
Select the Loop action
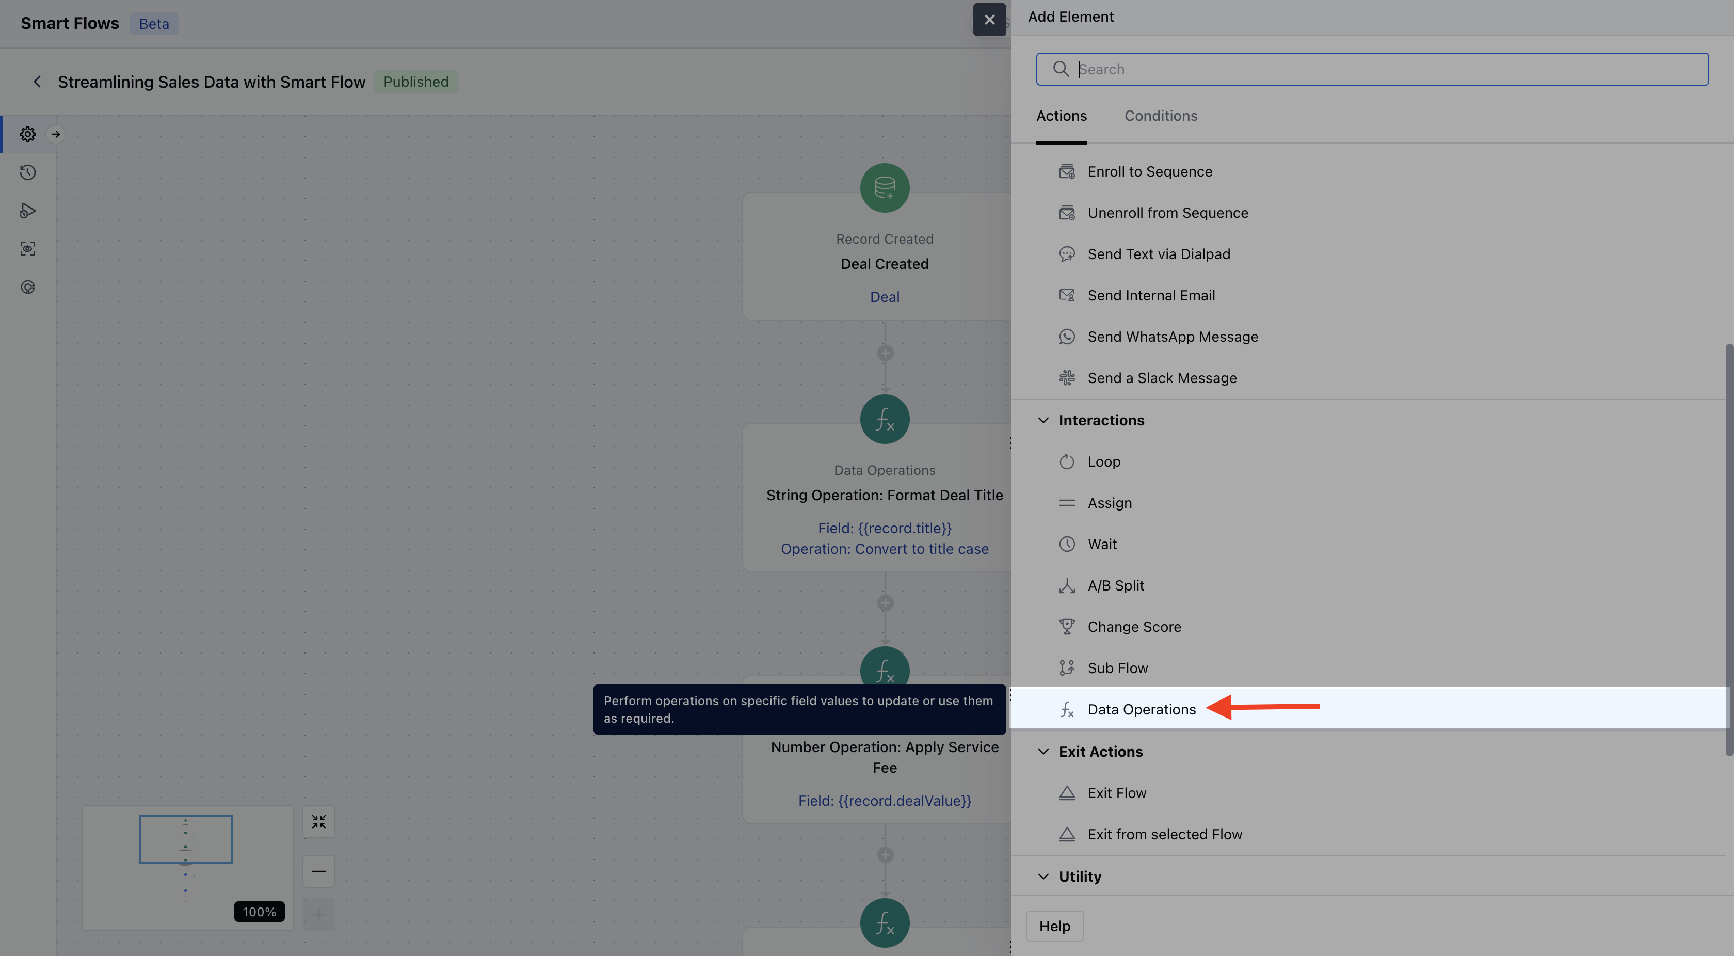[x=1103, y=462]
